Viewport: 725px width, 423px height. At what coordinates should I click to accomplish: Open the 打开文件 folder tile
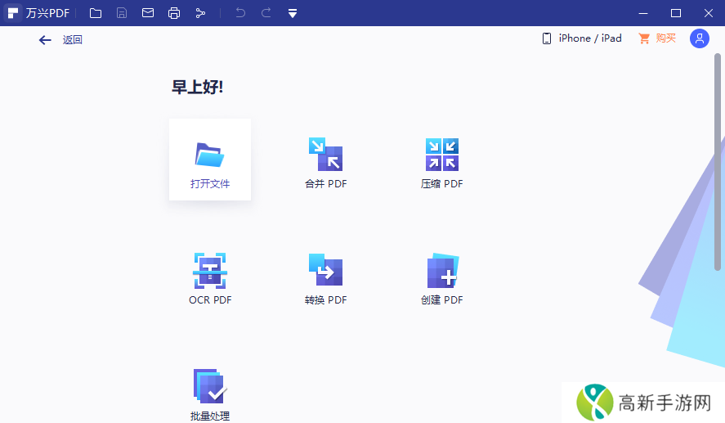pyautogui.click(x=210, y=160)
